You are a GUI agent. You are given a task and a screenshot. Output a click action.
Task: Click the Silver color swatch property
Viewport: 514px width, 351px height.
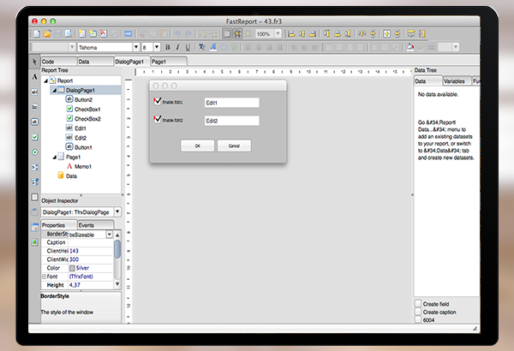pos(73,268)
